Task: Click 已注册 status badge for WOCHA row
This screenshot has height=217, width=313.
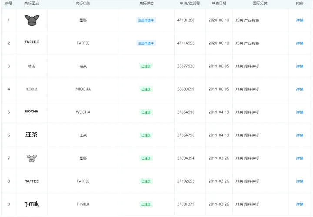Action: [x=146, y=112]
